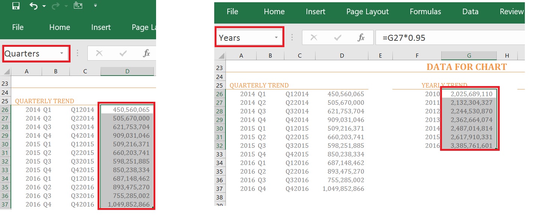Select cell 1,049,852,866 in the left worksheet
Viewport: 535px width, 220px height.
pyautogui.click(x=127, y=204)
